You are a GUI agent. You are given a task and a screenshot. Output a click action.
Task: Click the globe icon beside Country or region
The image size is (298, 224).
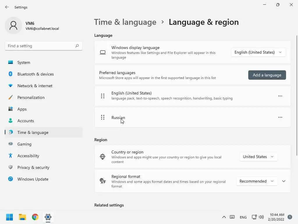tap(103, 157)
